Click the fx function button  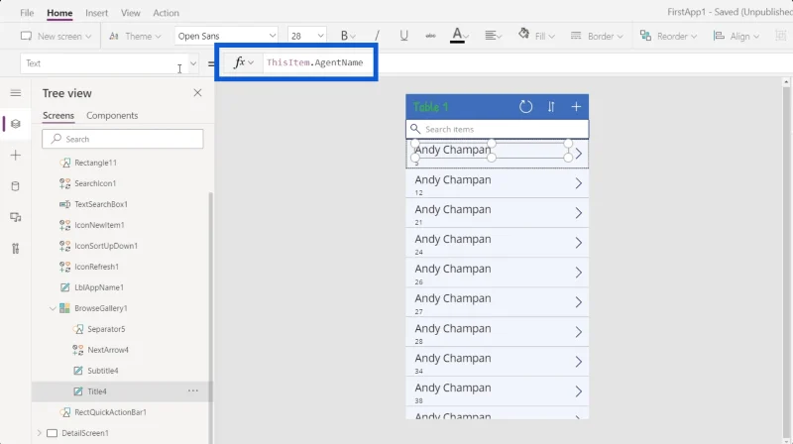tap(243, 62)
